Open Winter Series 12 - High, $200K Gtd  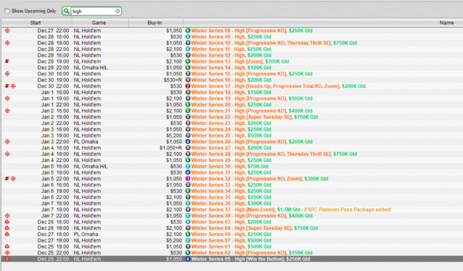(x=232, y=56)
